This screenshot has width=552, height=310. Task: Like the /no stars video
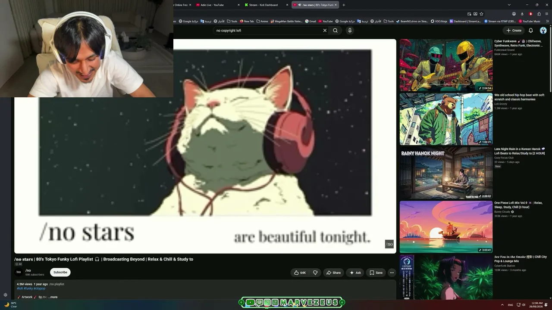pos(300,273)
